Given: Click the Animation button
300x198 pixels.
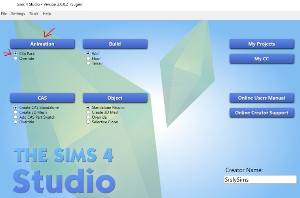Looking at the screenshot, I should (42, 44).
